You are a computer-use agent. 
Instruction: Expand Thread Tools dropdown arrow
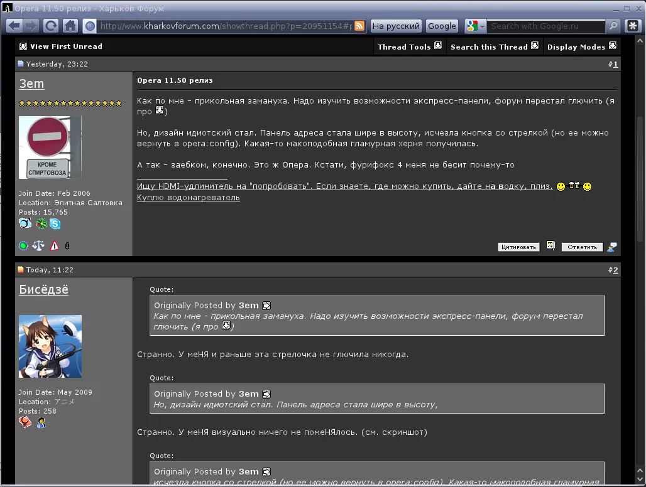point(438,45)
